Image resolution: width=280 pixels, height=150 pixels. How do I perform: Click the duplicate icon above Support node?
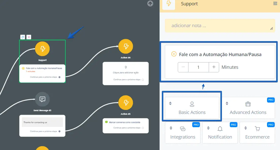pos(23,37)
